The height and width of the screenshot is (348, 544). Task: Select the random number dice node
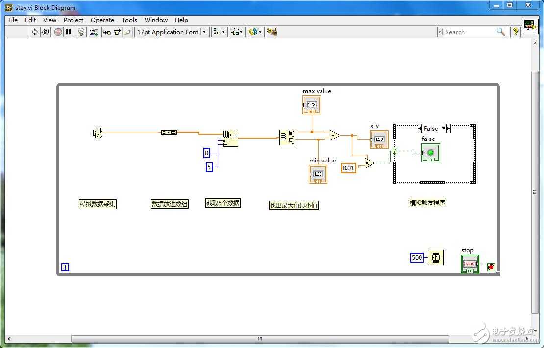tap(98, 133)
